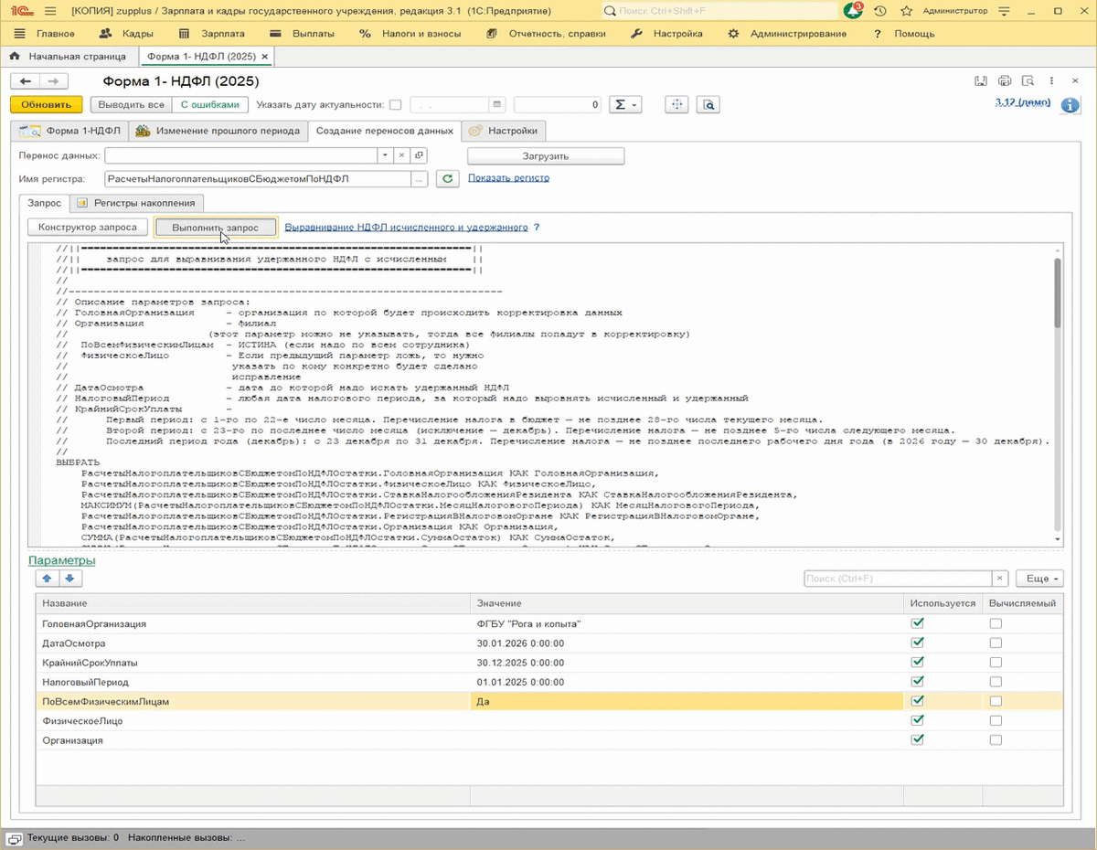Click the blue info icon
Viewport: 1097px width, 850px height.
[1070, 105]
